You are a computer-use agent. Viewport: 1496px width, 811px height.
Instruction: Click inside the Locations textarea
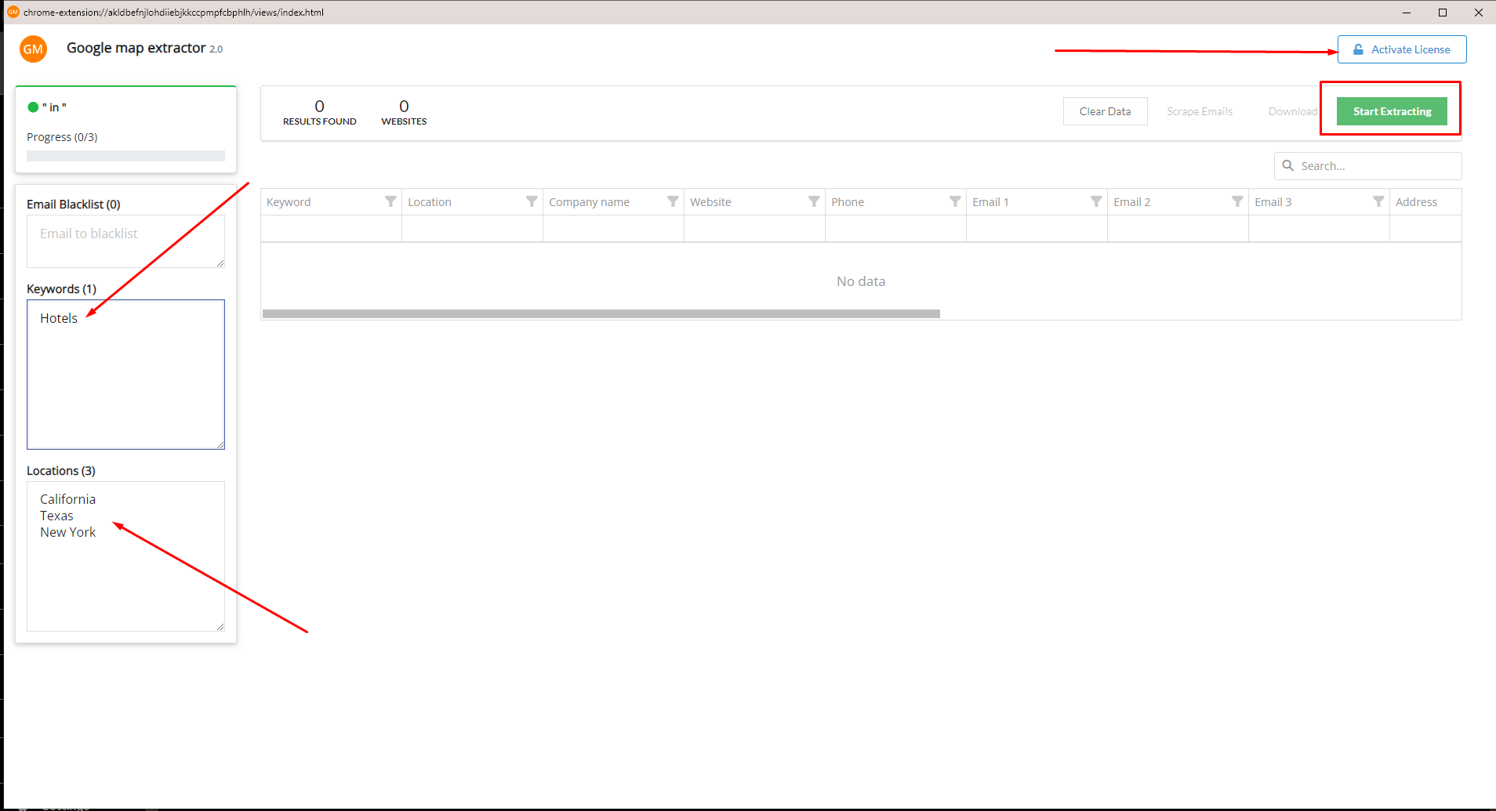[125, 556]
